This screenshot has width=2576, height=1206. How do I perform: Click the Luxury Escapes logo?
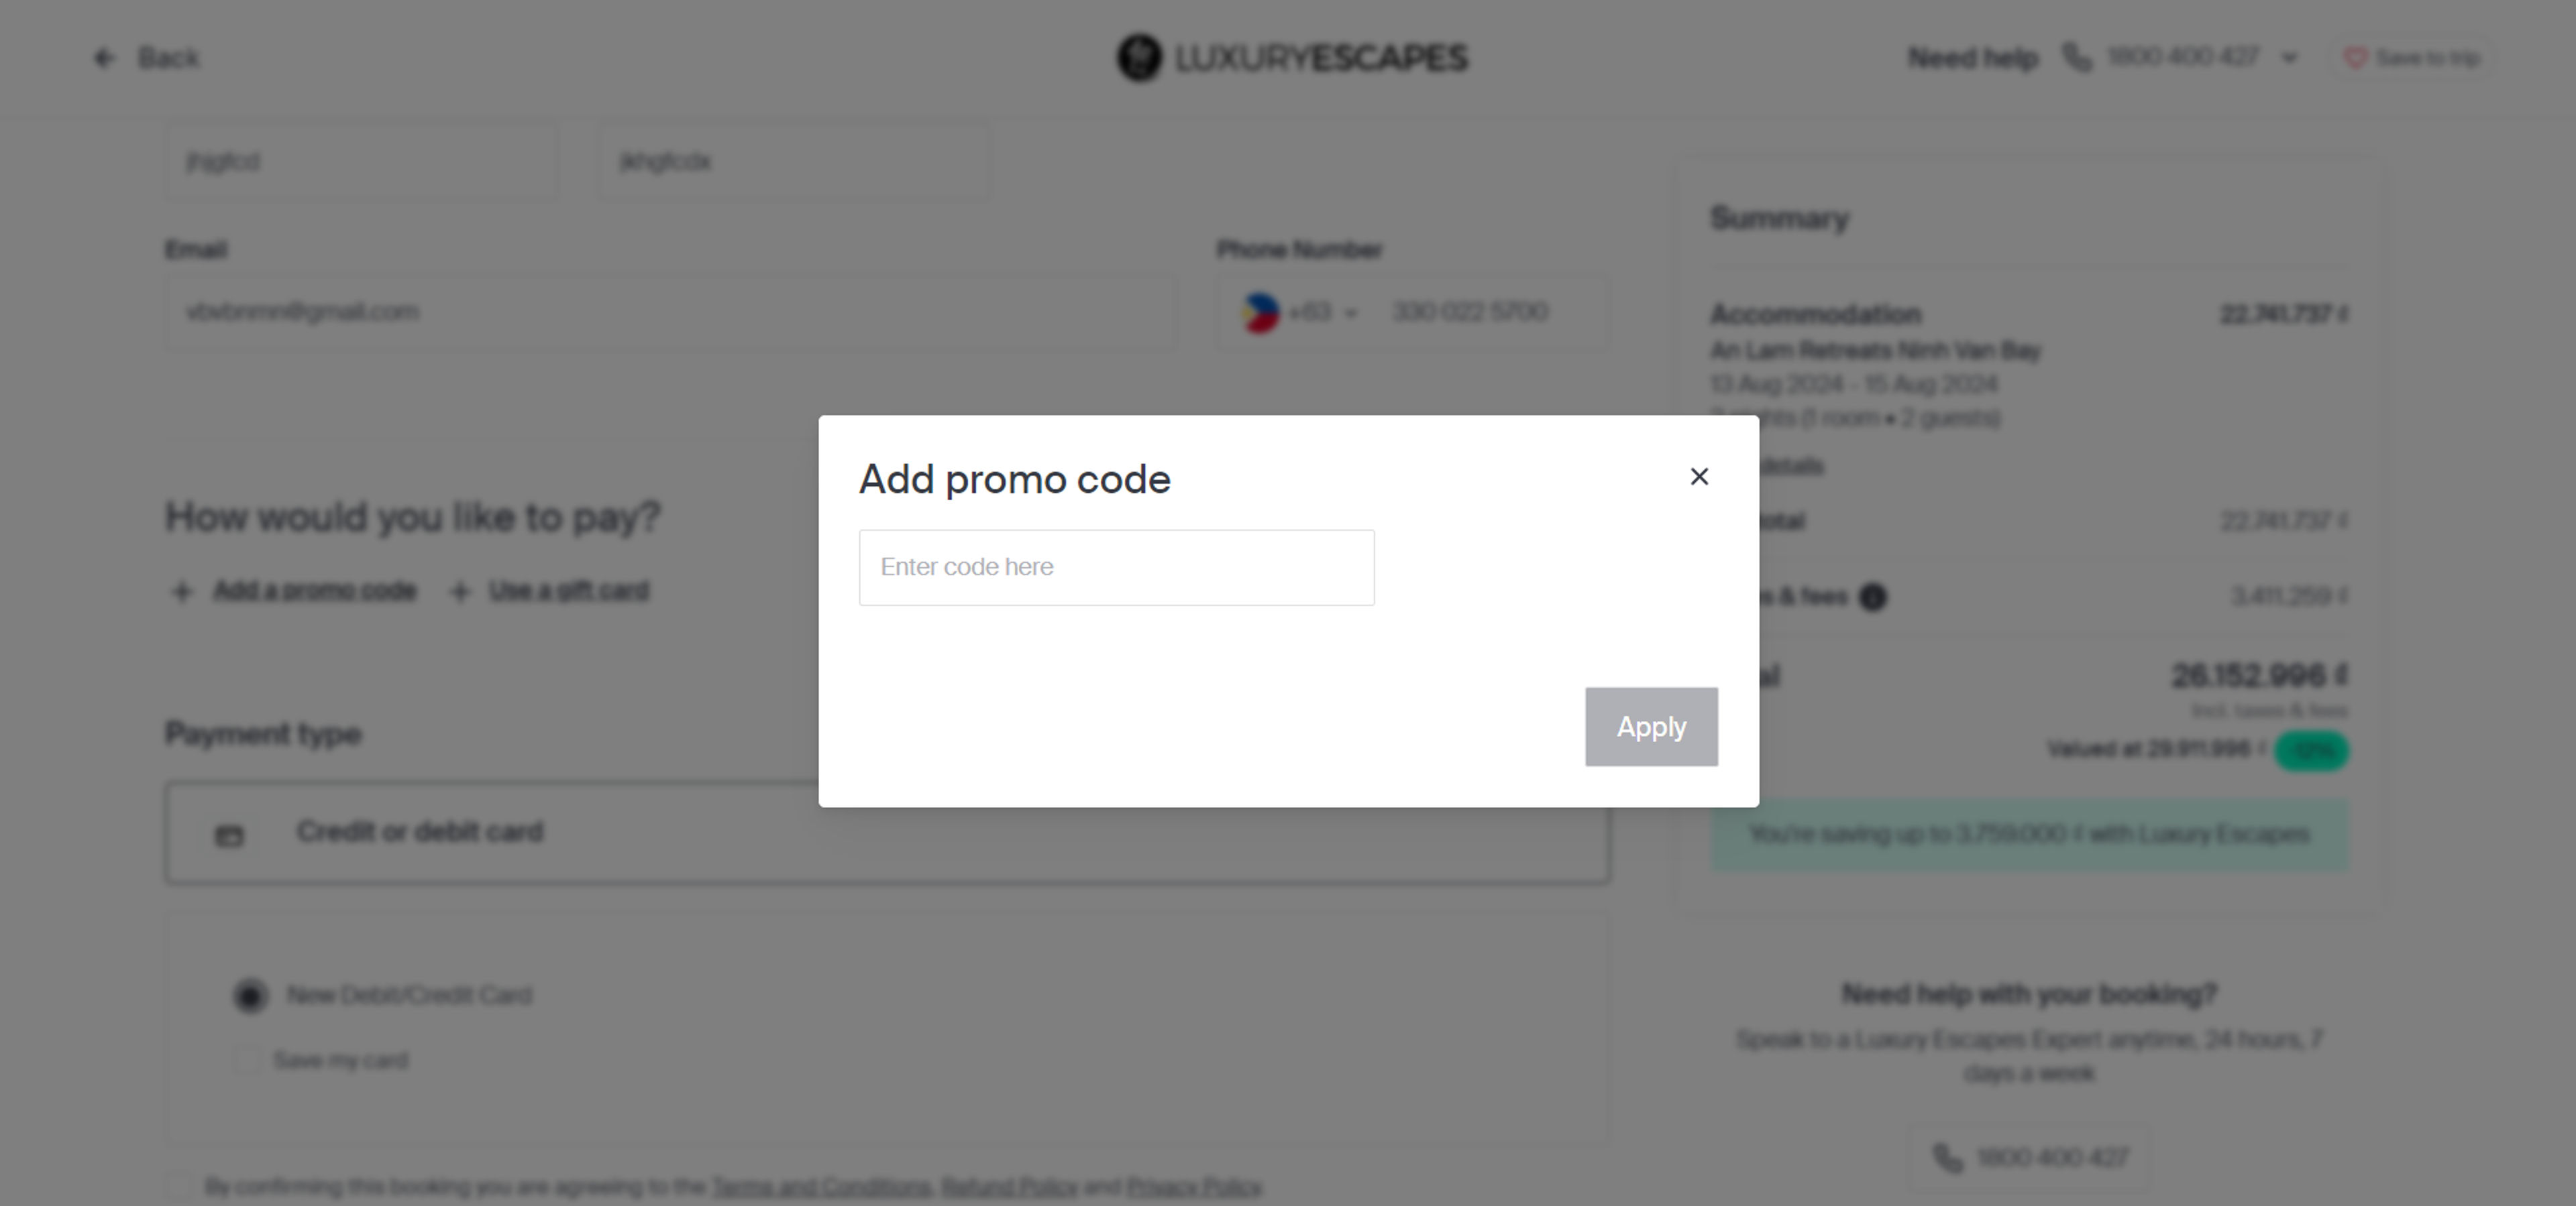1290,57
